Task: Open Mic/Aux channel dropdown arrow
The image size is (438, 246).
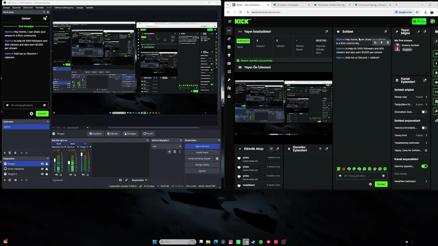Action: [x=78, y=147]
